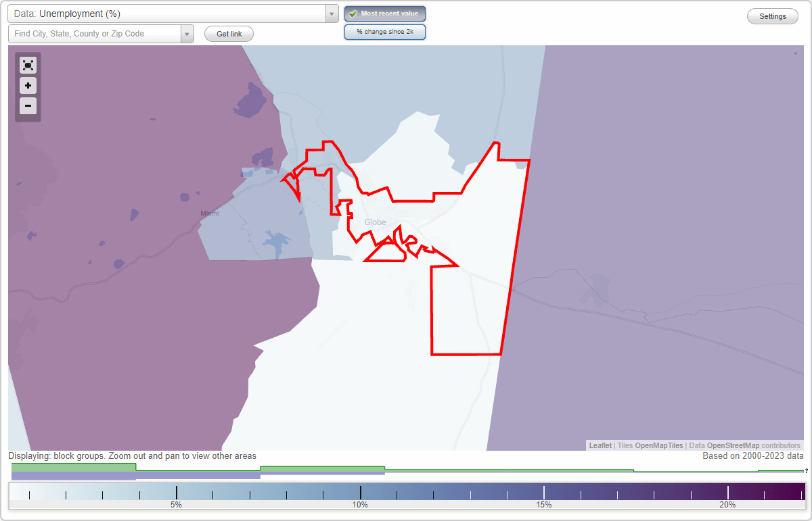Viewport: 812px width, 521px height.
Task: Click the full extent icon above zoom controls
Action: (x=28, y=65)
